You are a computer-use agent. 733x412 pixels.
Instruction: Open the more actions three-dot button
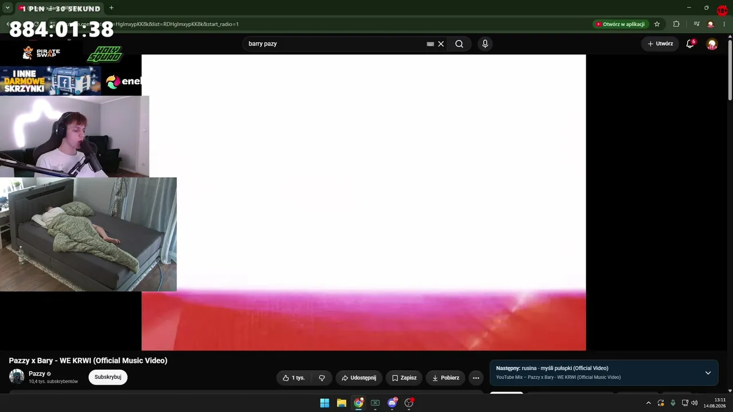pyautogui.click(x=476, y=378)
